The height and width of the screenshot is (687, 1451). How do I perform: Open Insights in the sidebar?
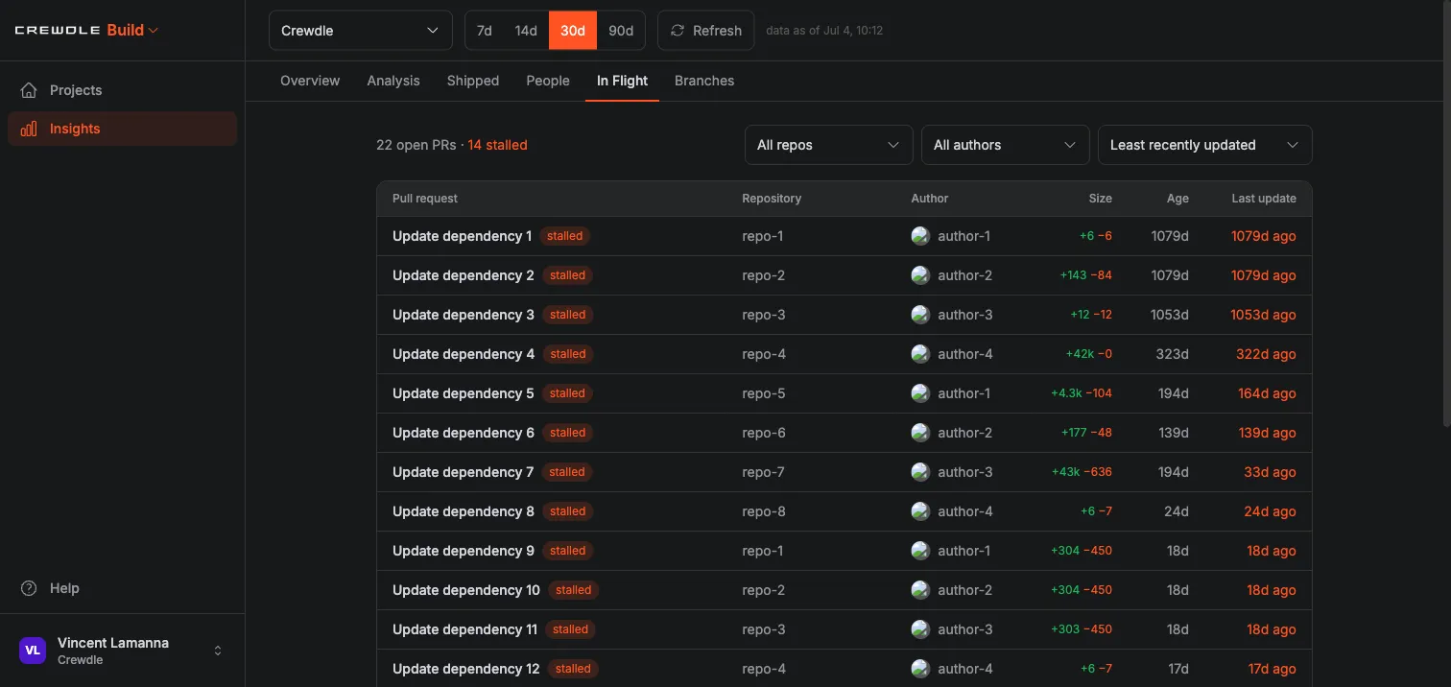(x=122, y=129)
